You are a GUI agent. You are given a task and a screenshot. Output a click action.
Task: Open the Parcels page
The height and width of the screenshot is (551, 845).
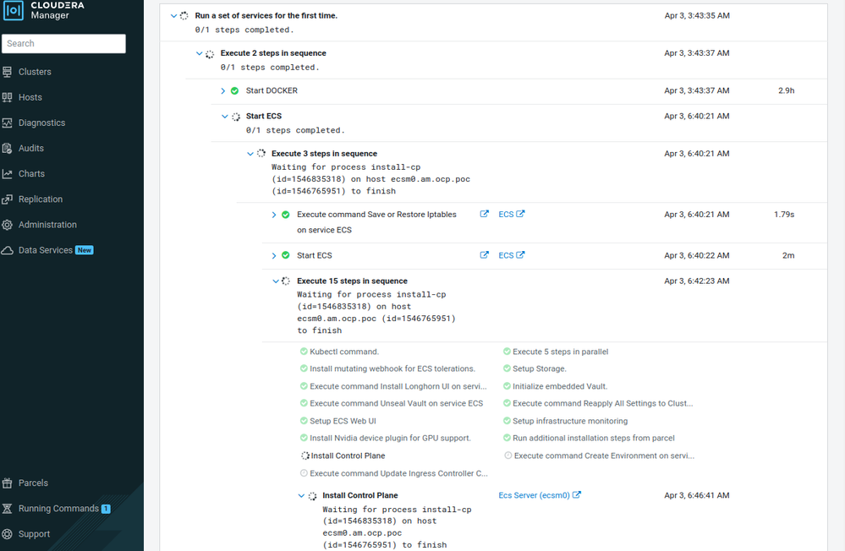point(33,483)
